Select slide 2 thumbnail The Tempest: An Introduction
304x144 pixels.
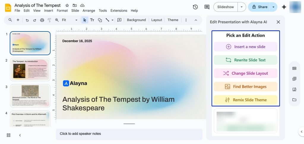30,69
